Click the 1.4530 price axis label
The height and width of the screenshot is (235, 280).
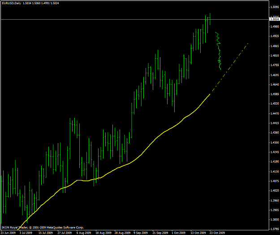pos(275,104)
